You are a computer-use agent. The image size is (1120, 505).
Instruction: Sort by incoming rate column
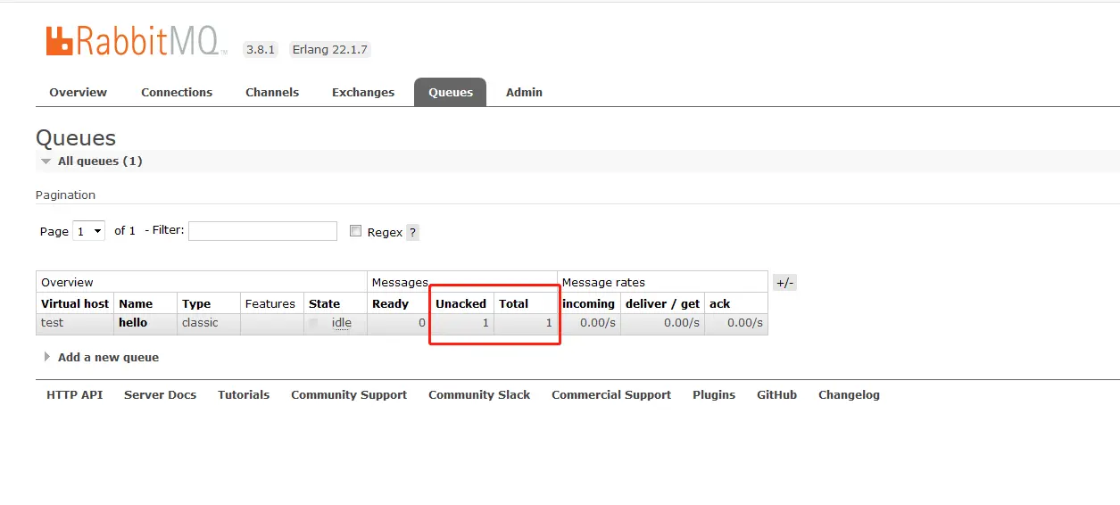tap(588, 303)
